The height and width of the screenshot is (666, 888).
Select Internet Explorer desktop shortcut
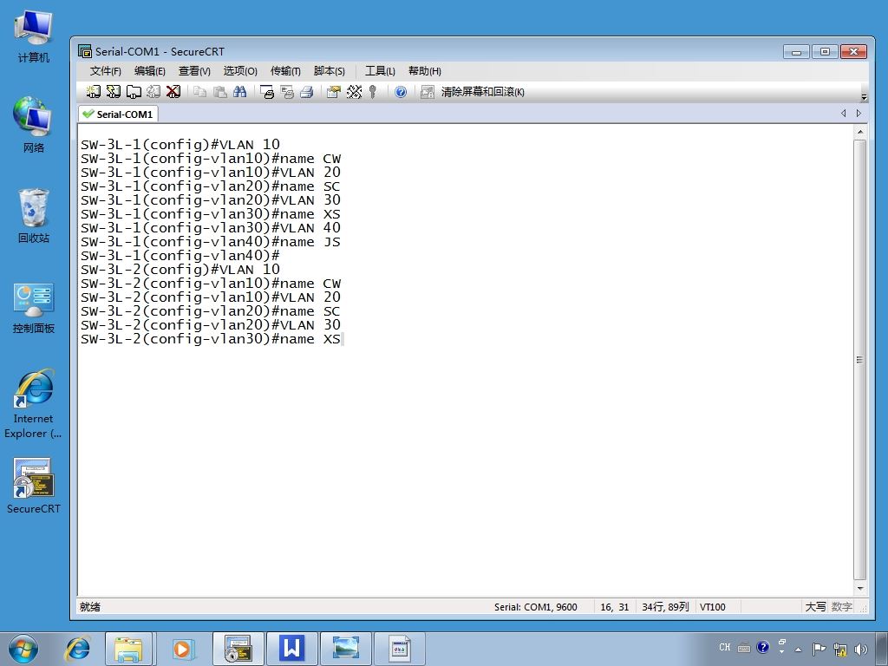tap(34, 404)
